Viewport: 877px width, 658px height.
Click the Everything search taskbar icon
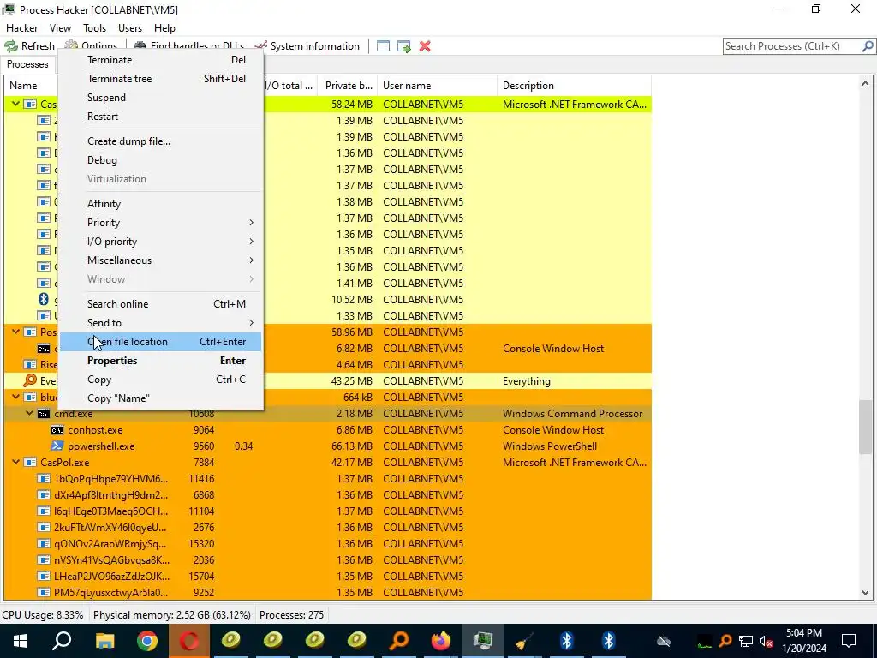(x=399, y=641)
